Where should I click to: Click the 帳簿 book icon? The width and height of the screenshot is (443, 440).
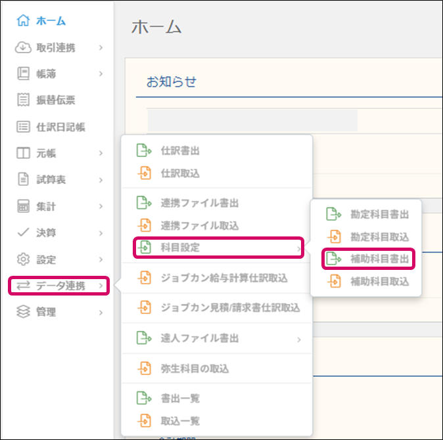point(23,74)
